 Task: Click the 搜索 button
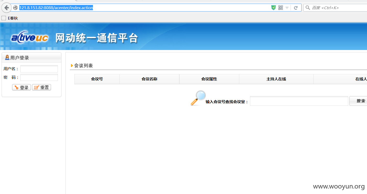pos(359,101)
